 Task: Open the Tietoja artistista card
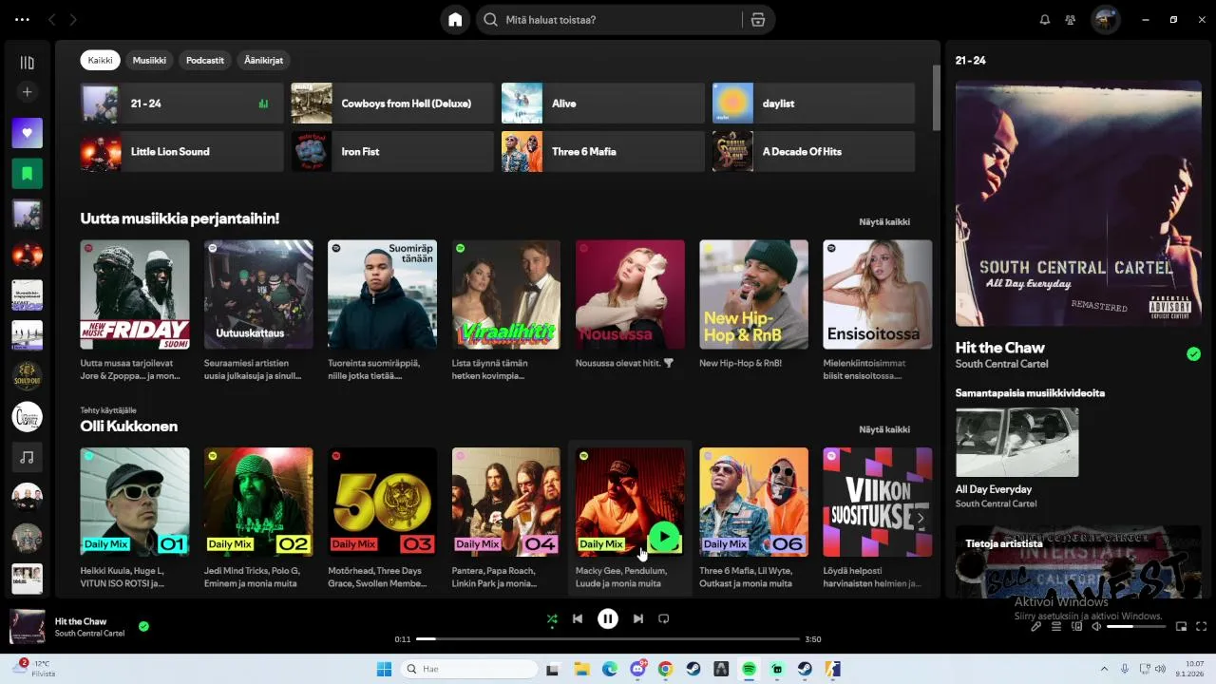1078,561
